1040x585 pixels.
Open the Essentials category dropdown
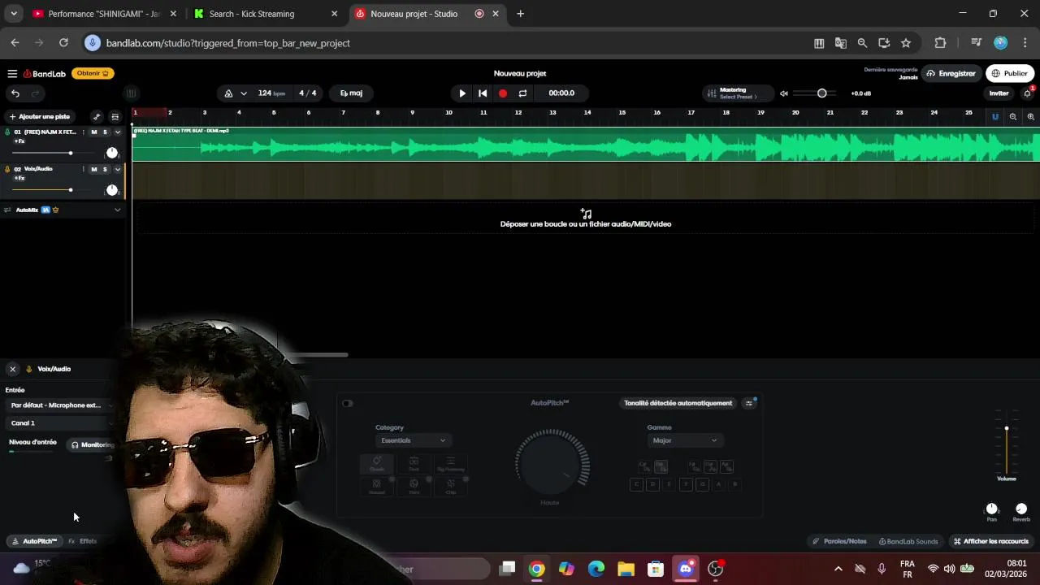coord(414,440)
